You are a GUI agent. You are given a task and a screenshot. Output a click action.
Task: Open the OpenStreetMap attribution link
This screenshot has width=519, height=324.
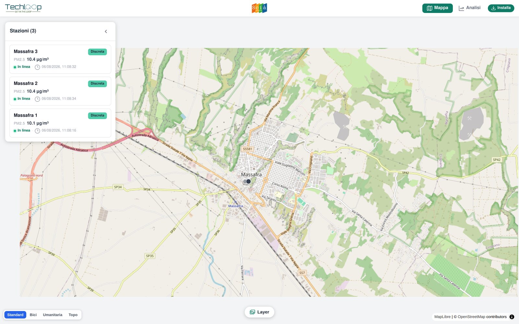point(471,317)
